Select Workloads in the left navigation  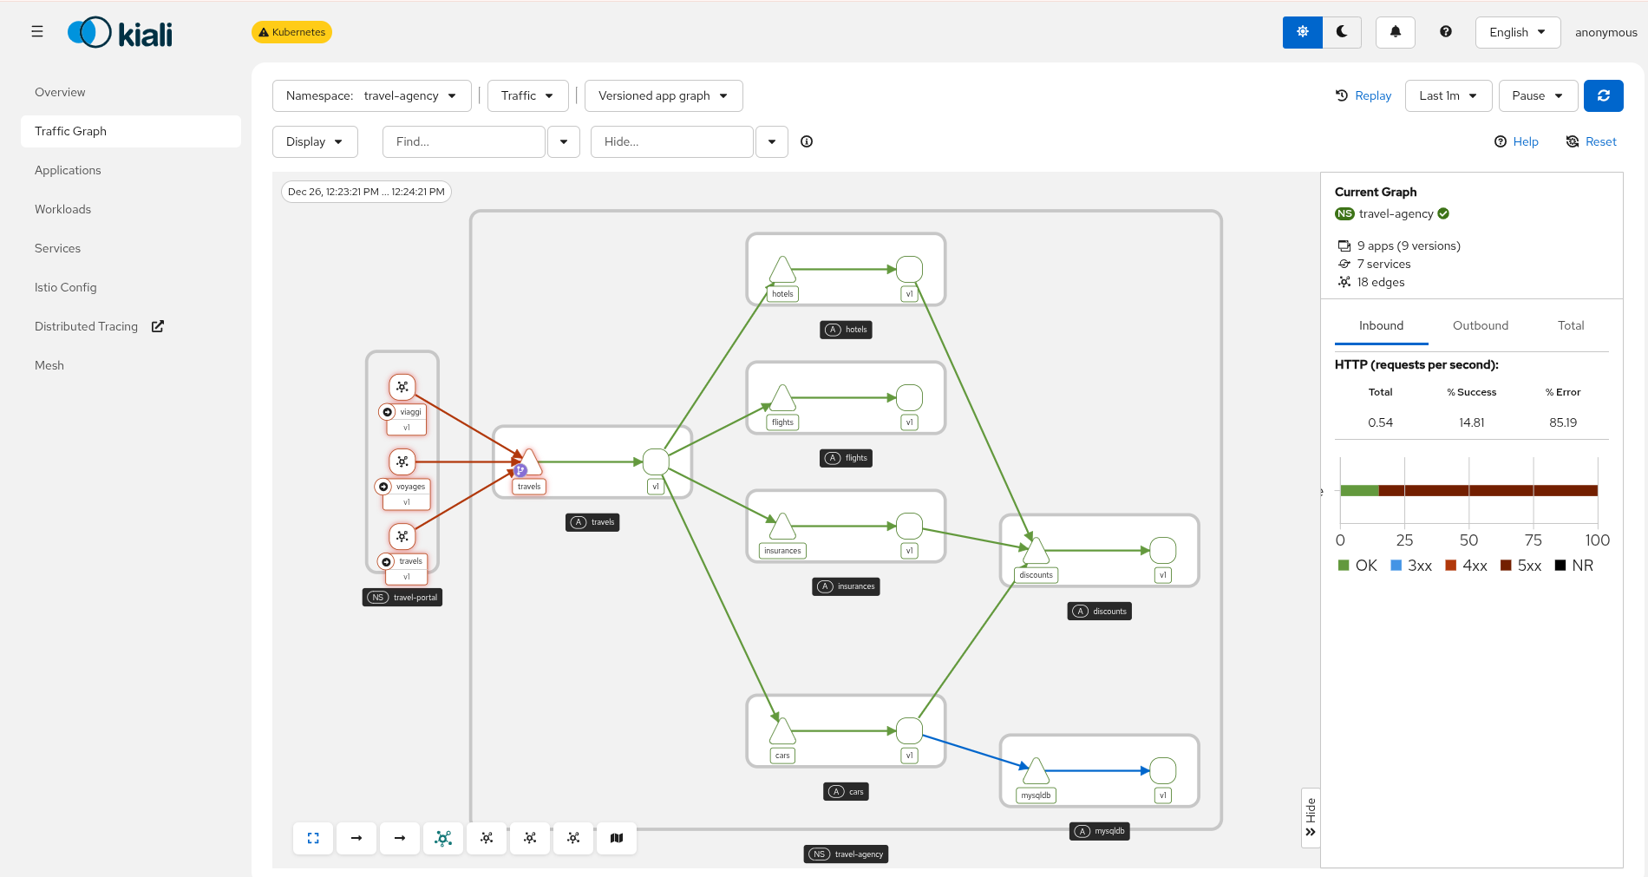[62, 209]
